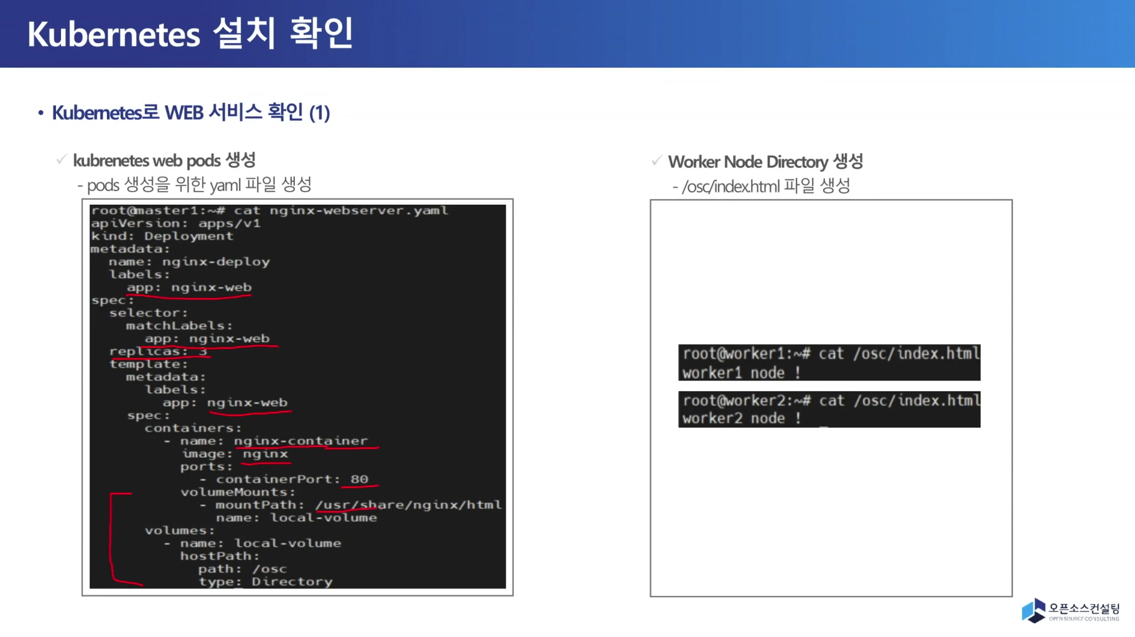This screenshot has width=1135, height=637.
Task: Click the heading Kubernetes로 WEB 서비스 확인 (1)
Action: click(x=190, y=113)
